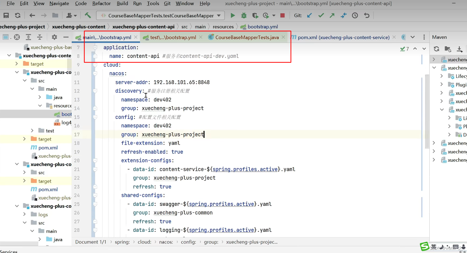
Task: Build the project with the hammer icon
Action: pos(88,15)
